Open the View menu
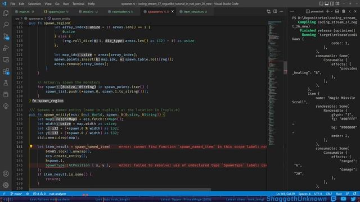The image size is (360, 202). [48, 4]
